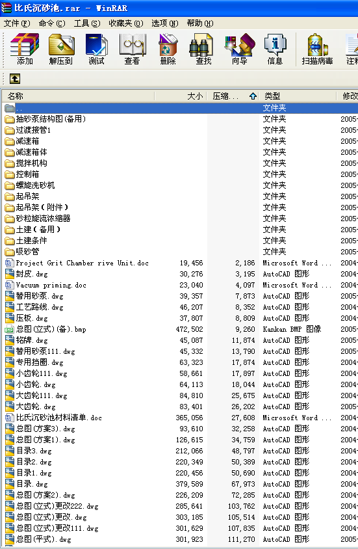Select file 压板.dwg
This screenshot has width=358, height=549.
pyautogui.click(x=31, y=318)
